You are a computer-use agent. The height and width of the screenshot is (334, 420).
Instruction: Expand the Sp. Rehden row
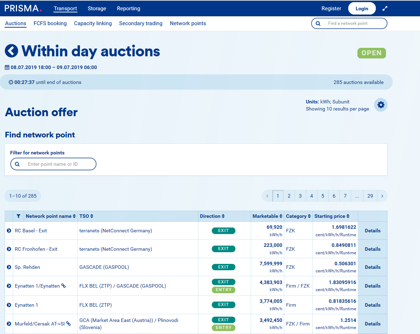point(9,267)
